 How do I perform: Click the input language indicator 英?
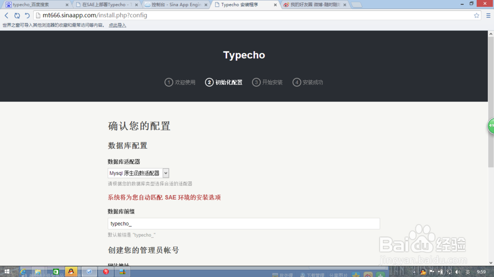(468, 272)
